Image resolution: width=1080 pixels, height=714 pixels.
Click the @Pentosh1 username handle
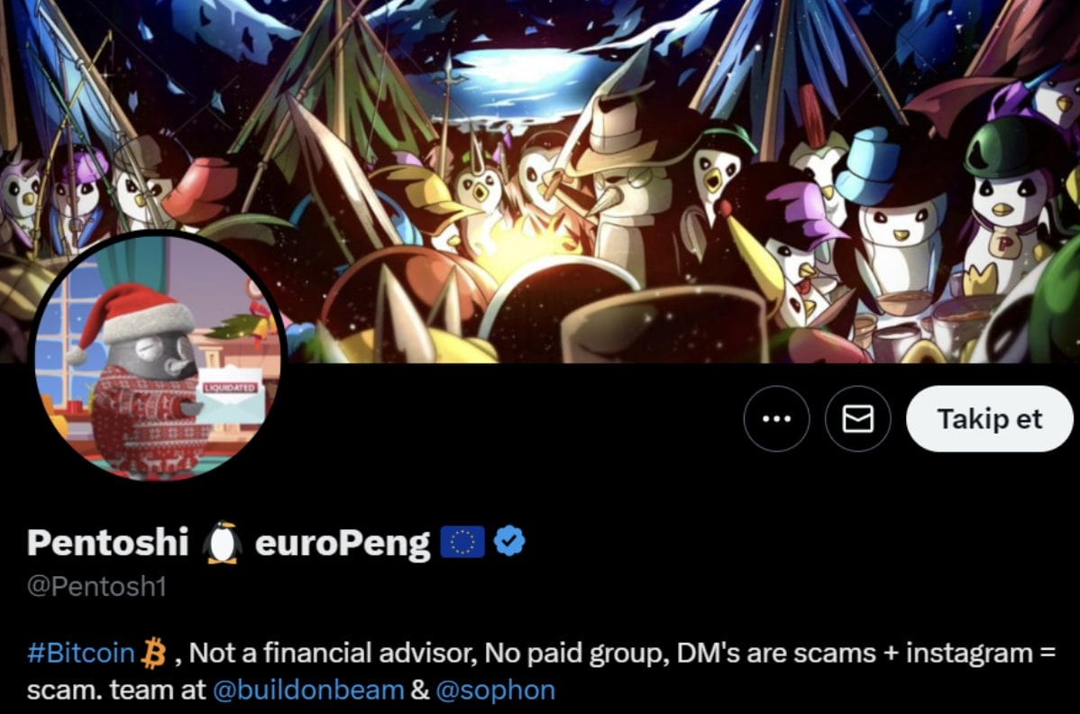point(96,586)
